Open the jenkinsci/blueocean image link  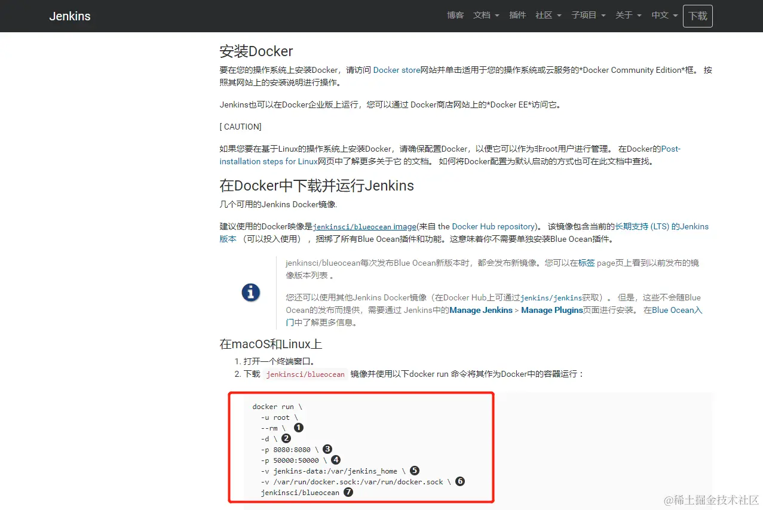[364, 226]
